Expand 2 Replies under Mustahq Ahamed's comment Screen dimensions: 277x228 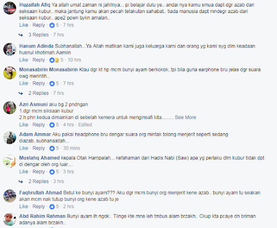click(x=39, y=181)
